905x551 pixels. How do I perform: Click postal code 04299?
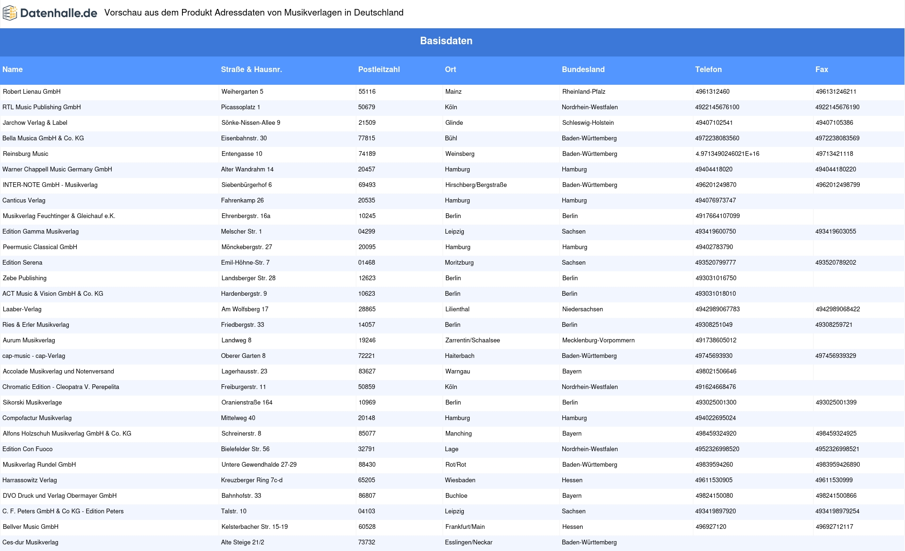click(367, 232)
